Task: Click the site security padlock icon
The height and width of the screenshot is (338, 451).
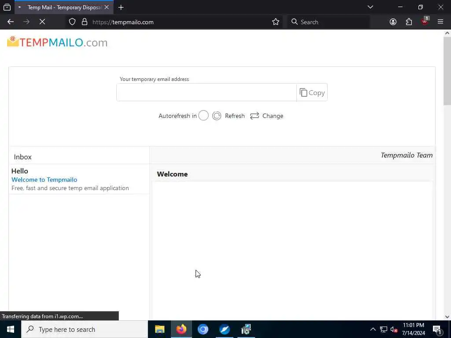Action: (x=84, y=22)
